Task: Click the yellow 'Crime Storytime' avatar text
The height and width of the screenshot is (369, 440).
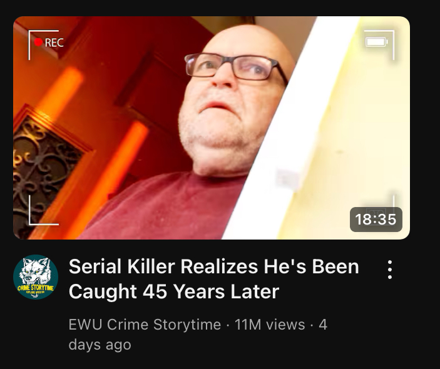Action: pyautogui.click(x=35, y=288)
